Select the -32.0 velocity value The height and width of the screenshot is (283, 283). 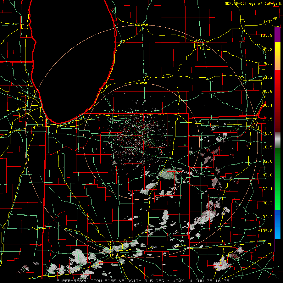266,161
